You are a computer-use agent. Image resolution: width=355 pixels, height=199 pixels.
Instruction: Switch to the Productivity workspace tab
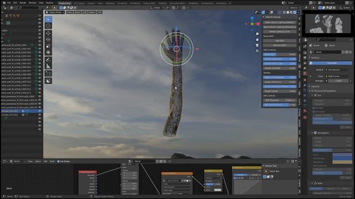coord(65,3)
